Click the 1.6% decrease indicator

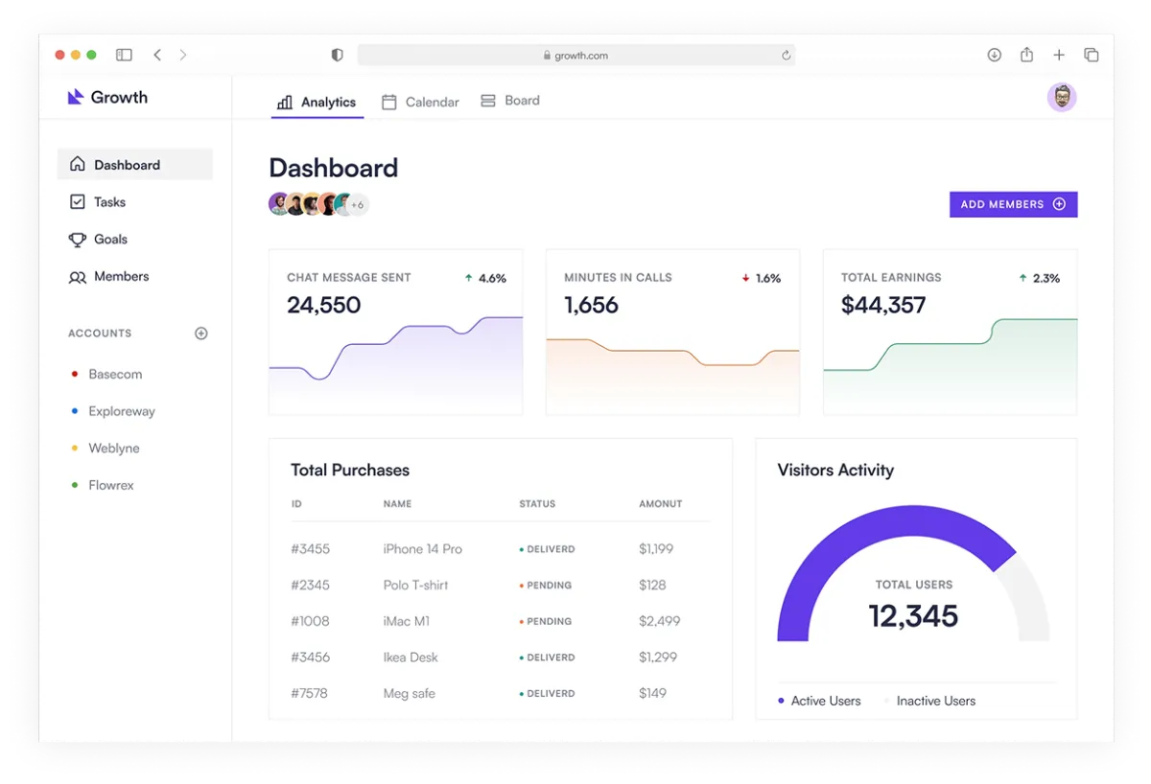tap(762, 278)
